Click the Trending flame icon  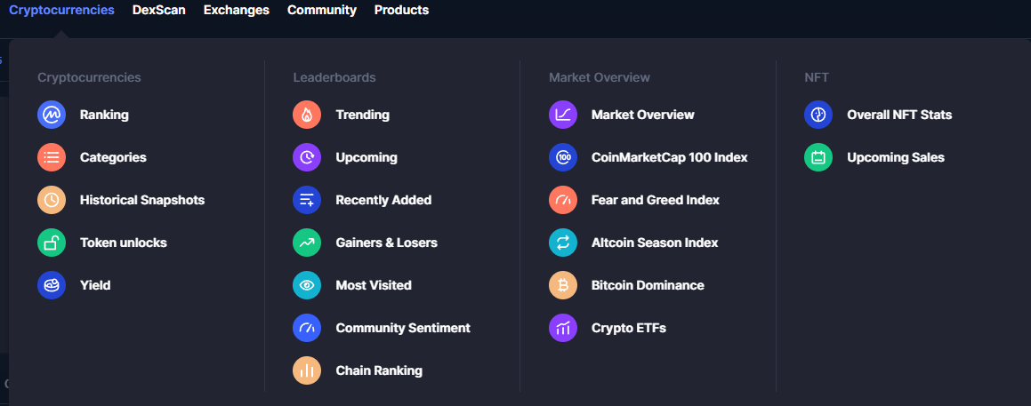coord(306,115)
